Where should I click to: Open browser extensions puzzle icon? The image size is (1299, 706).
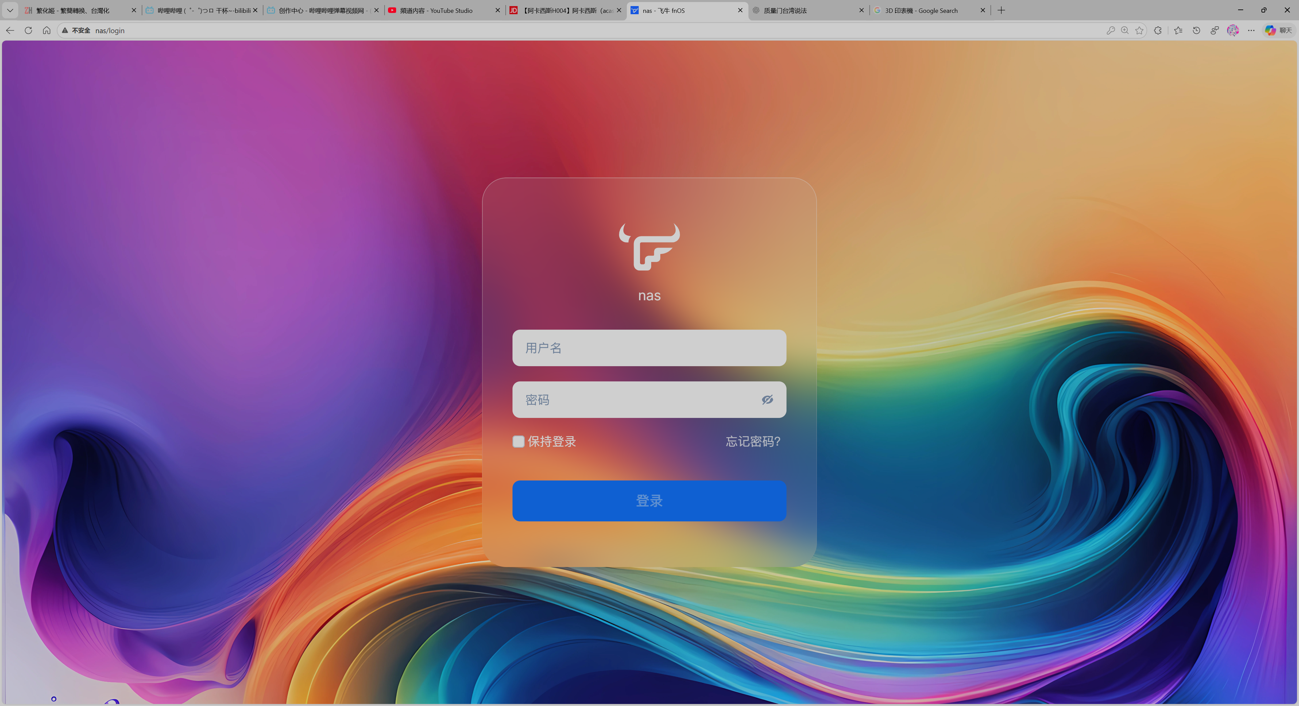tap(1158, 30)
